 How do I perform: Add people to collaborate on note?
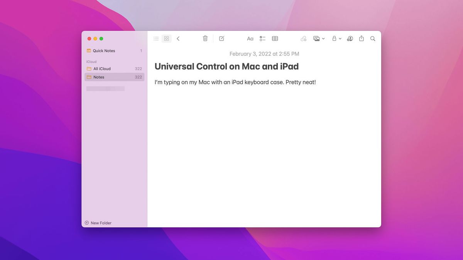(x=350, y=39)
